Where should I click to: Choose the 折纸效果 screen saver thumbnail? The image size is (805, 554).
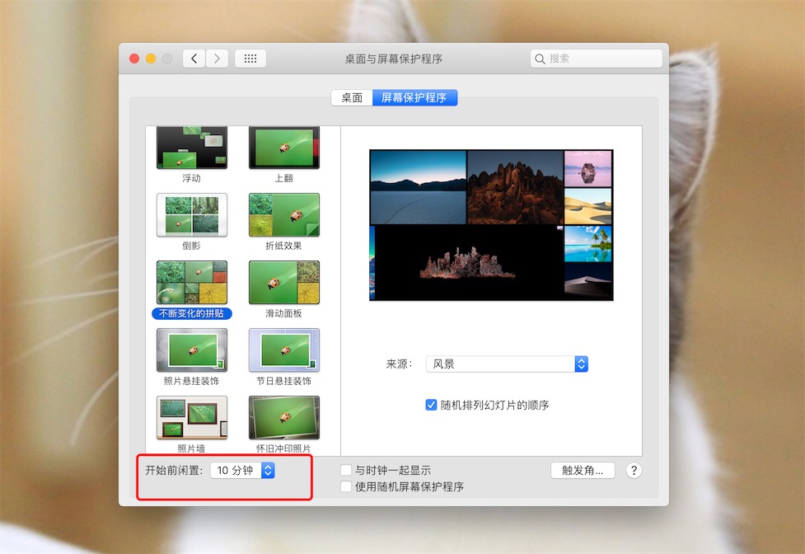[x=284, y=214]
